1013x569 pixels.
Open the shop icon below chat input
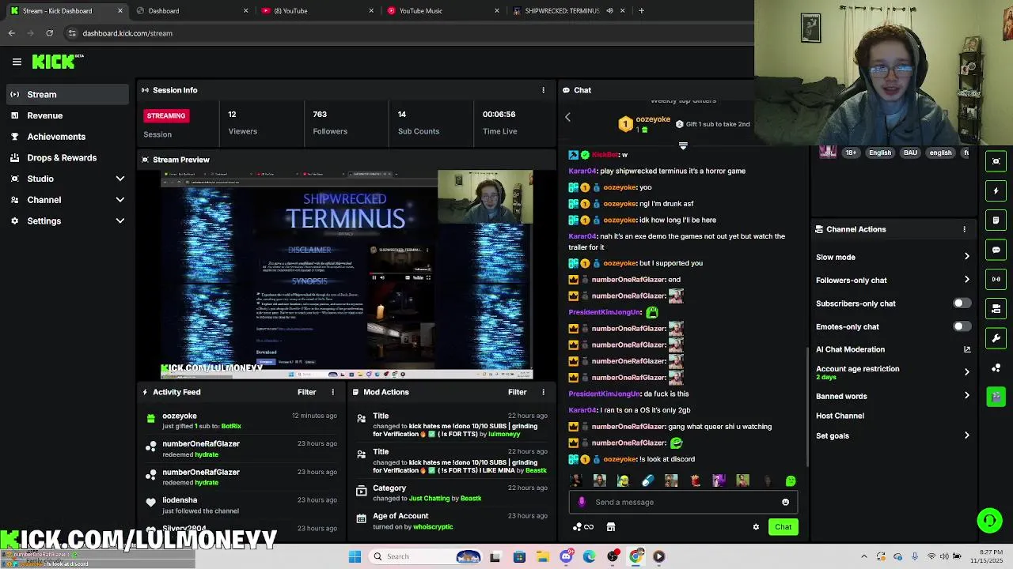pyautogui.click(x=611, y=527)
